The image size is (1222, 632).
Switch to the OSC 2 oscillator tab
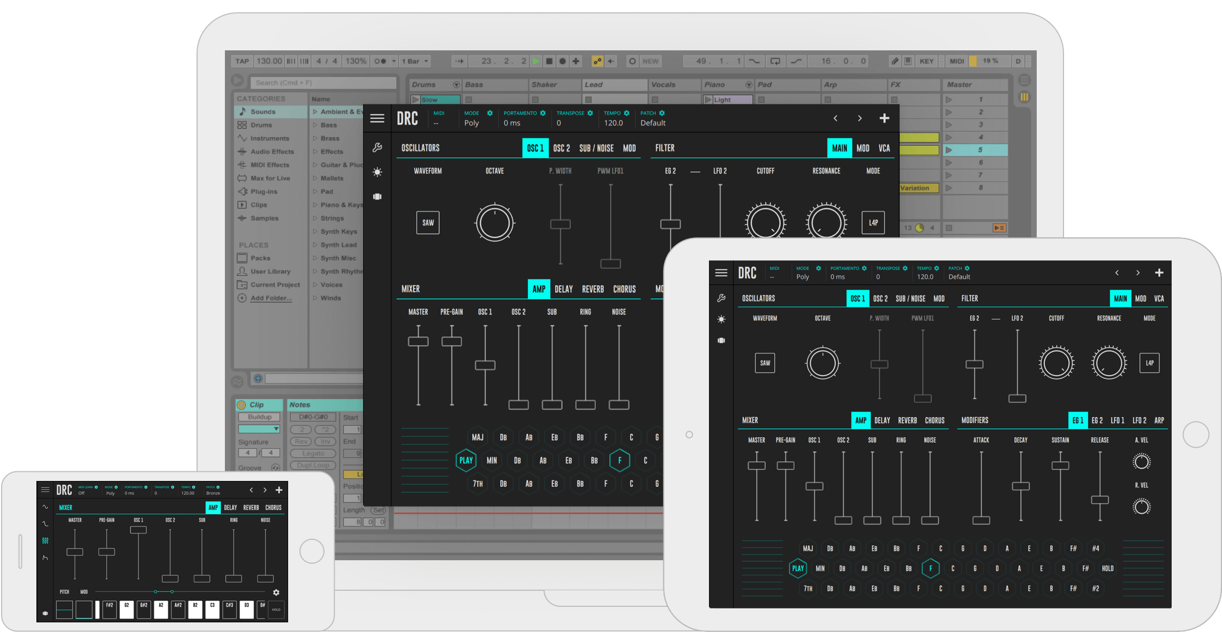pyautogui.click(x=561, y=148)
